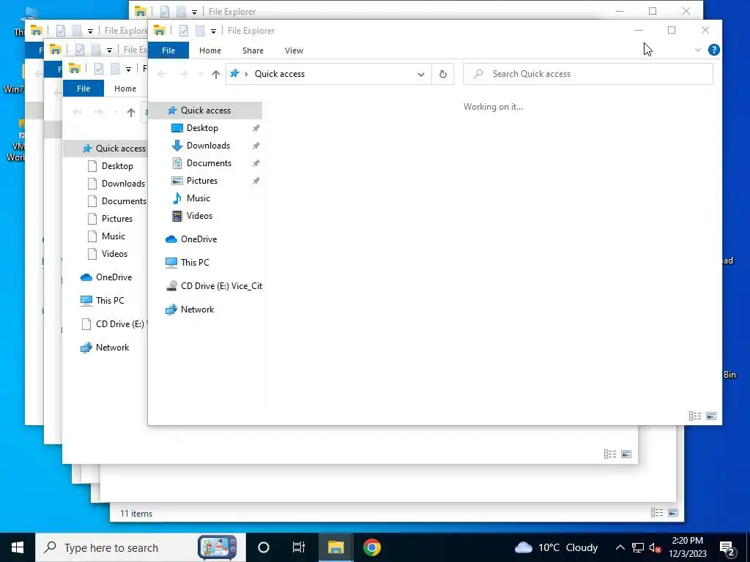Viewport: 750px width, 562px height.
Task: Open the Home ribbon tab in front window
Action: click(210, 50)
